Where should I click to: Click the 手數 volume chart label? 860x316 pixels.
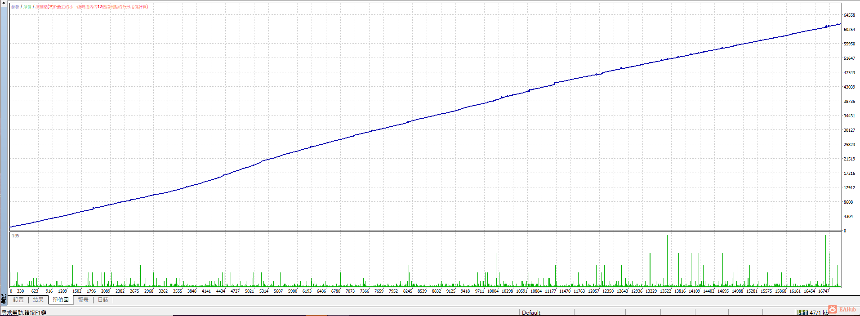15,236
